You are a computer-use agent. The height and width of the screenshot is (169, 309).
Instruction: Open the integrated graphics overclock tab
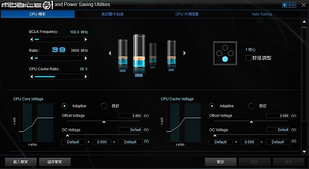[x=112, y=14]
